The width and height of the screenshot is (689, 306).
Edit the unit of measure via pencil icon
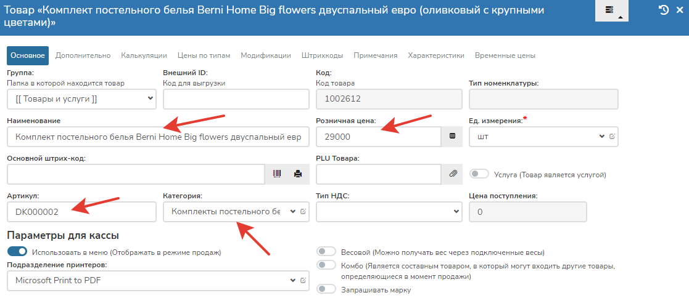click(612, 137)
